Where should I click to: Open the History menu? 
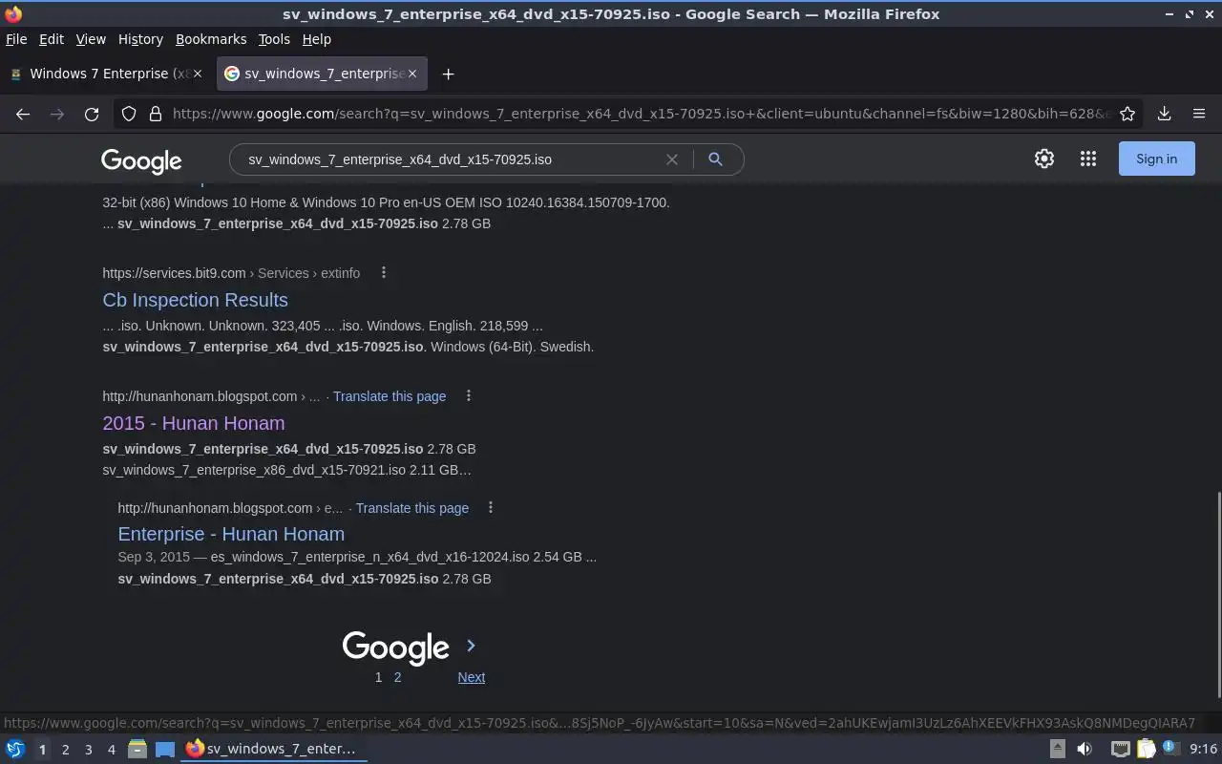140,39
